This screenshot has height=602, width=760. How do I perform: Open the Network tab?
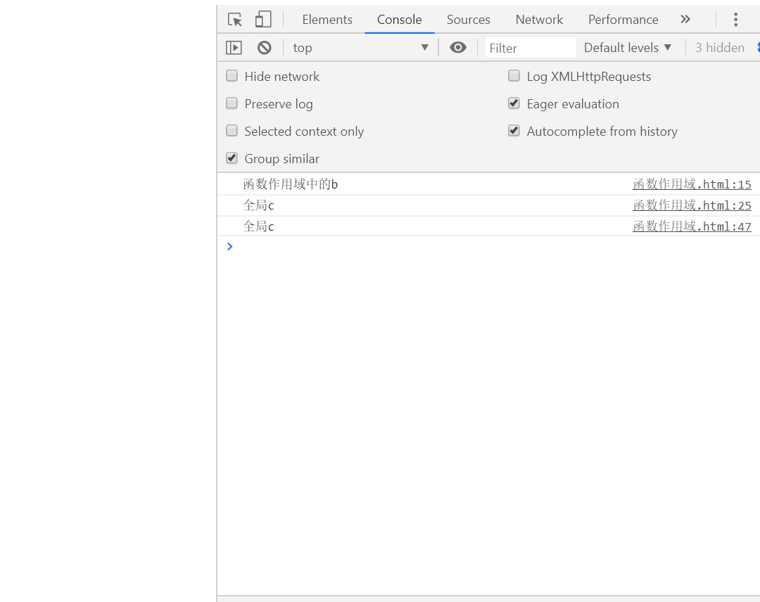click(x=539, y=20)
